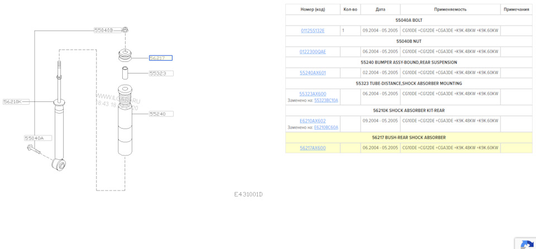The height and width of the screenshot is (249, 536).
Task: Open part number 55323AX600 link
Action: pos(313,94)
